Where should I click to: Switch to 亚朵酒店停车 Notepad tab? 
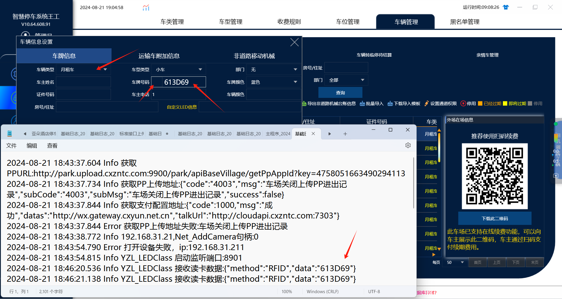point(44,134)
